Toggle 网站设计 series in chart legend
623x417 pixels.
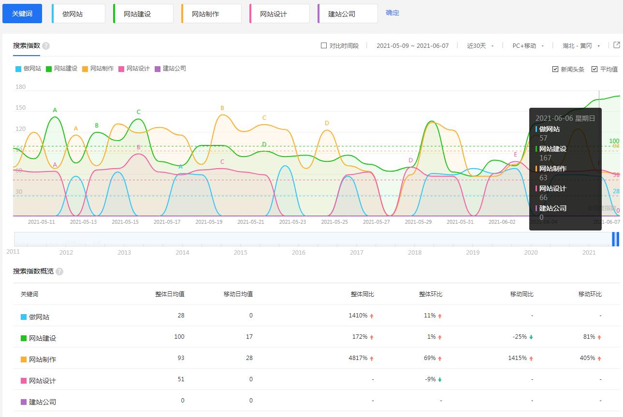pos(134,69)
